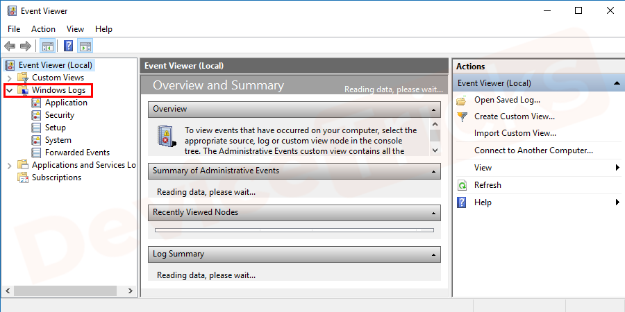The height and width of the screenshot is (312, 625).
Task: Select Event Viewer (Local) root node
Action: click(56, 65)
